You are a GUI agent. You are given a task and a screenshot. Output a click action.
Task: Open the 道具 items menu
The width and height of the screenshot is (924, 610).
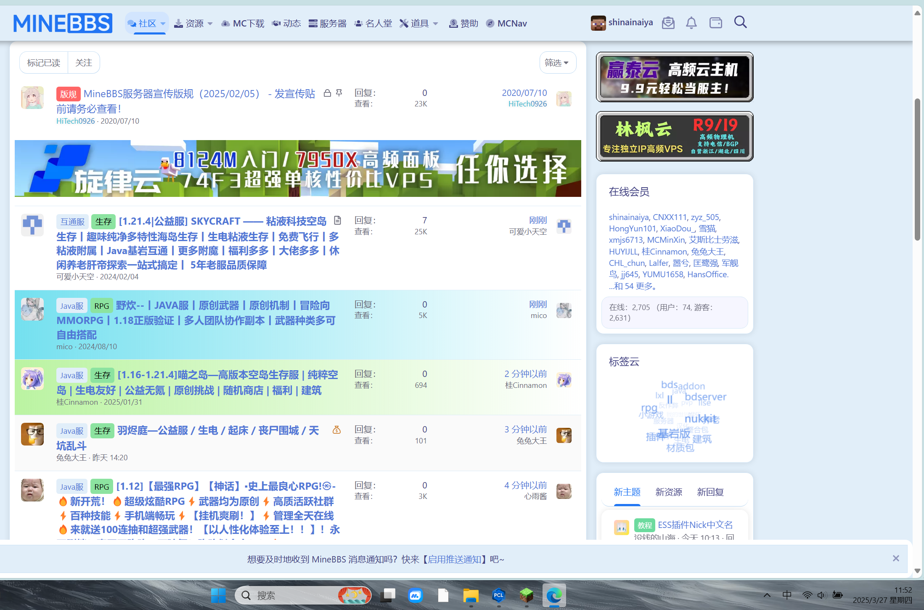(414, 24)
